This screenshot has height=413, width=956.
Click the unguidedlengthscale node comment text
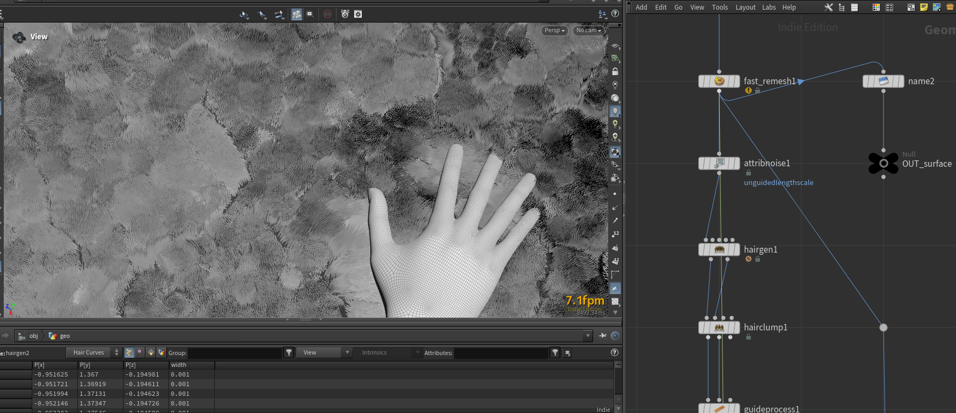778,182
